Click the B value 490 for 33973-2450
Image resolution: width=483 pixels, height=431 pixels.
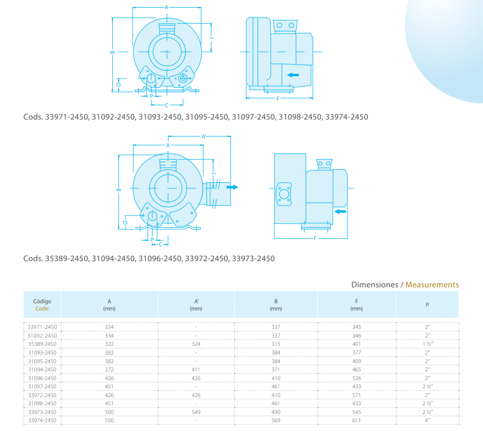(x=276, y=412)
